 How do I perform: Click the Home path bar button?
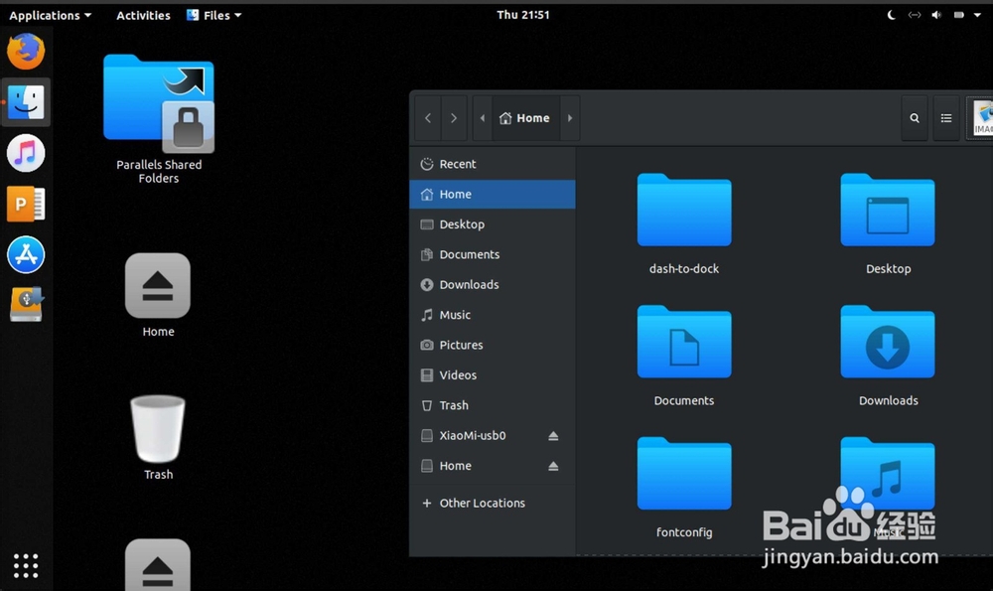pyautogui.click(x=525, y=118)
